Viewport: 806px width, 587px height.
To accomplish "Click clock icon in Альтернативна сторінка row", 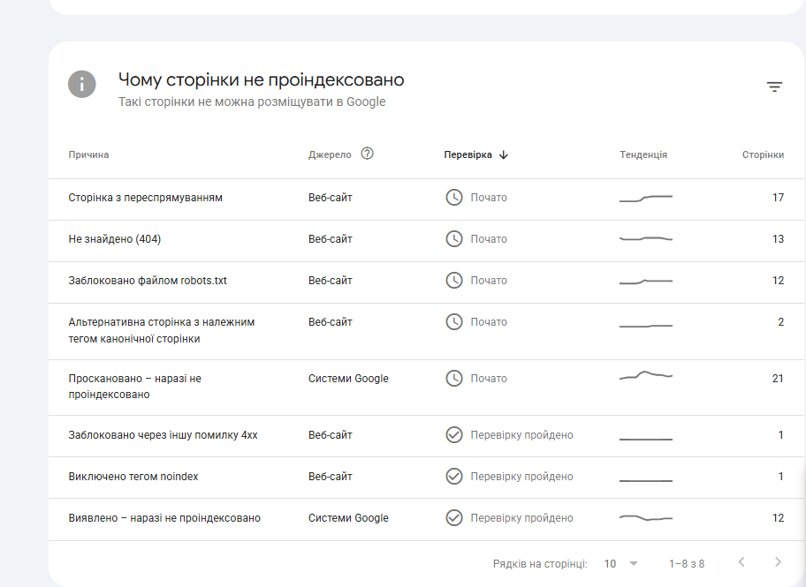I will (454, 322).
